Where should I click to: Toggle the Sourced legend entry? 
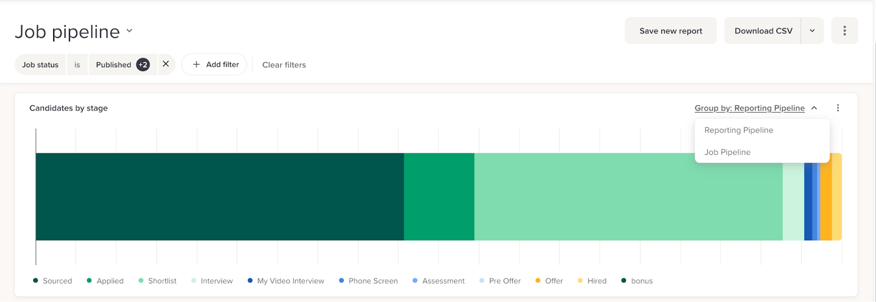pos(53,281)
